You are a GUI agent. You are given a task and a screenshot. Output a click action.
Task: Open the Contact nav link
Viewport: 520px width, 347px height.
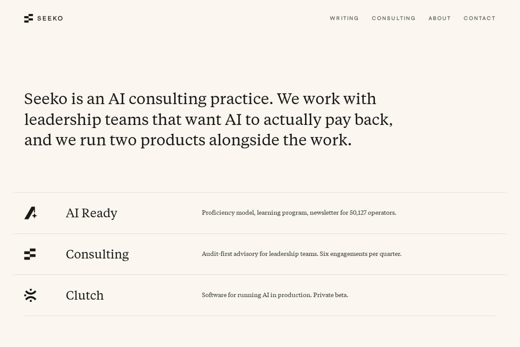click(x=479, y=18)
